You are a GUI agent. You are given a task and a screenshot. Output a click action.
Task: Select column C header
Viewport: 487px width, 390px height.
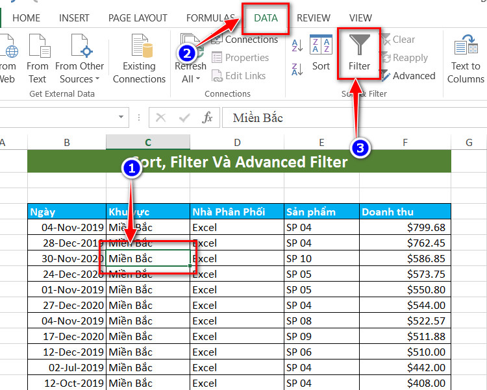click(148, 143)
